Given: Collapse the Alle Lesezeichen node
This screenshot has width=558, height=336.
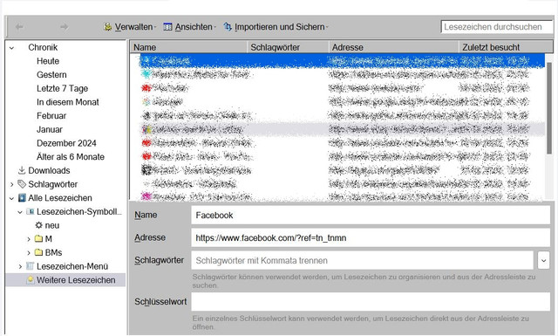Looking at the screenshot, I should (x=11, y=198).
